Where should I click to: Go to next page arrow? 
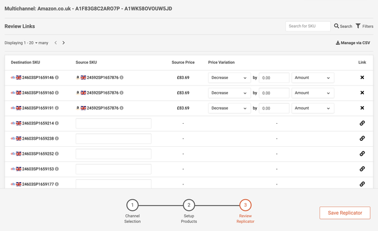pos(63,42)
